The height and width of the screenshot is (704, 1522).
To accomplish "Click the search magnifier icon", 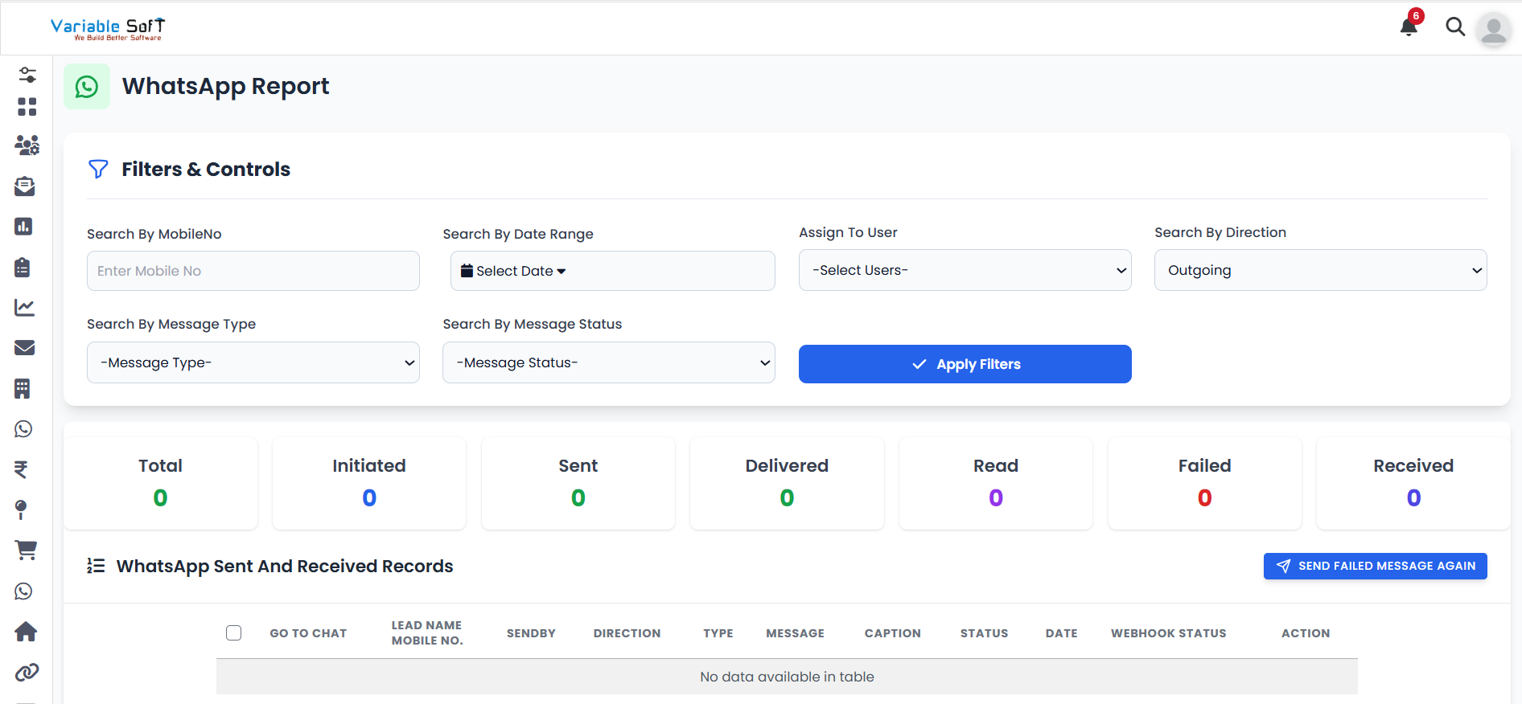I will (x=1454, y=27).
